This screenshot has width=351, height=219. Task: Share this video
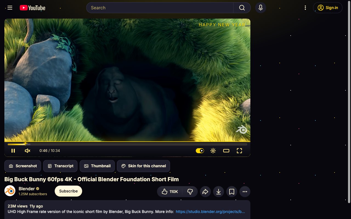click(x=205, y=192)
